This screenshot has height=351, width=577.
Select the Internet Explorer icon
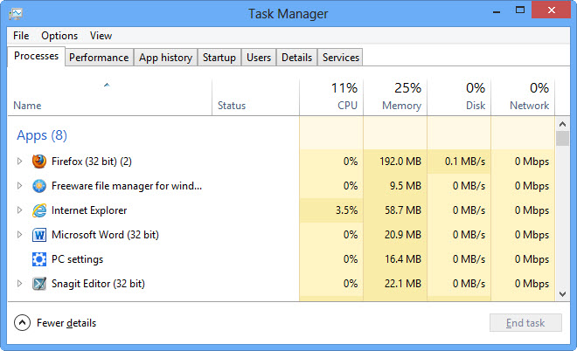(x=39, y=210)
